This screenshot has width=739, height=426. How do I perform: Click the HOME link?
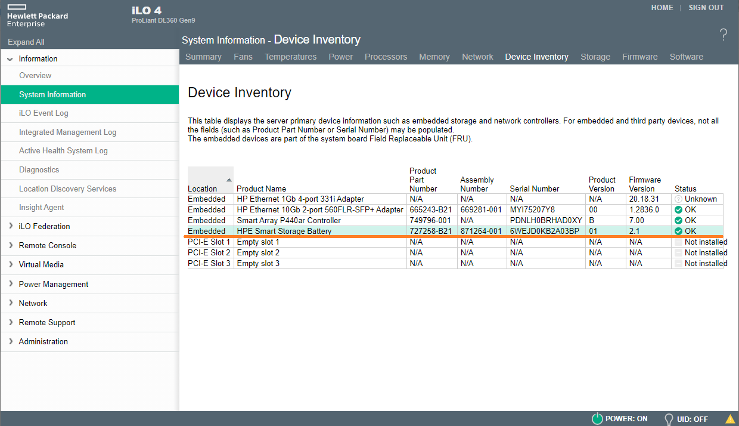(x=662, y=8)
